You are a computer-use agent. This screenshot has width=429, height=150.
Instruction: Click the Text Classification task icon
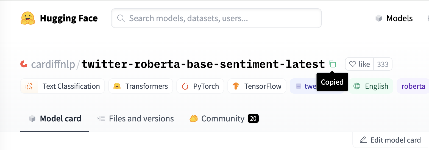click(x=29, y=86)
